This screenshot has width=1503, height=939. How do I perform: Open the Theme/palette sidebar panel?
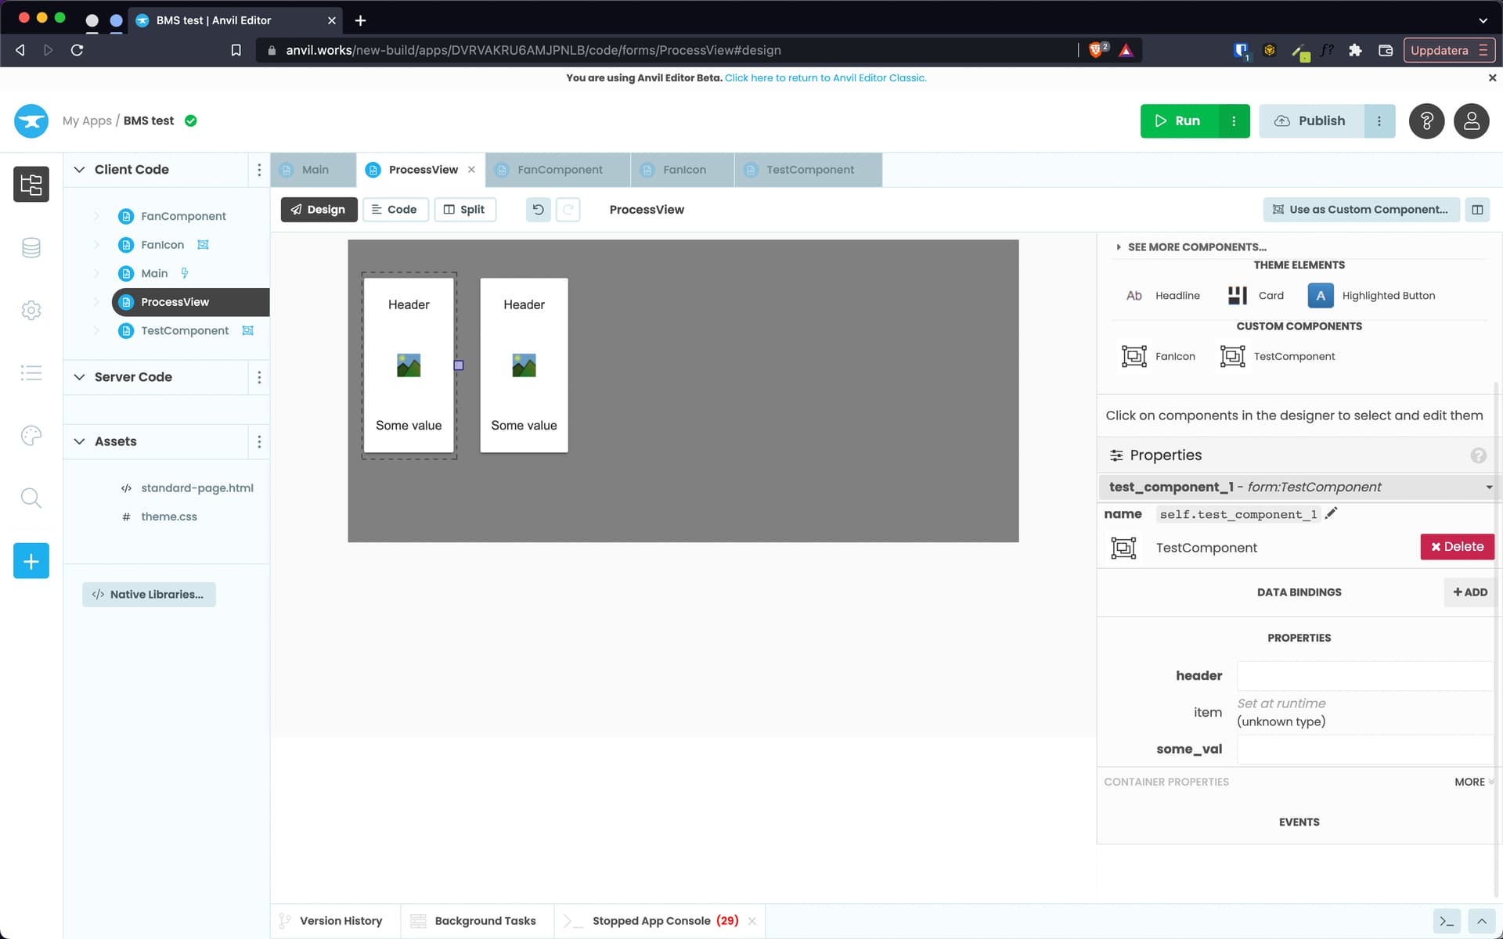(x=31, y=436)
